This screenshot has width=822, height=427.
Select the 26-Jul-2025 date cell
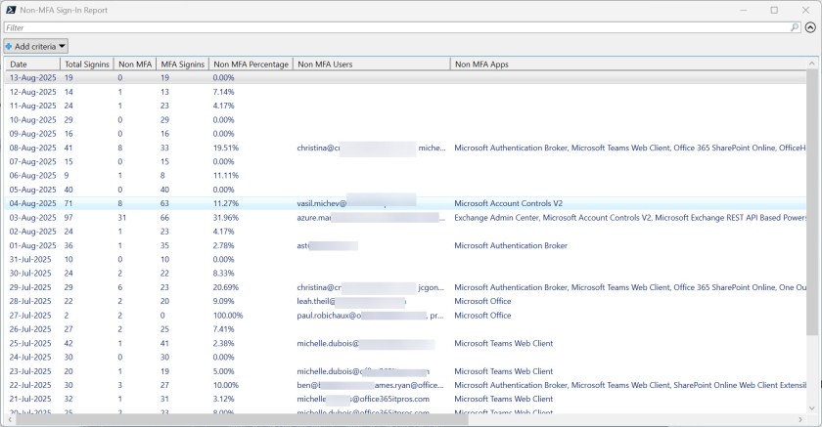30,329
